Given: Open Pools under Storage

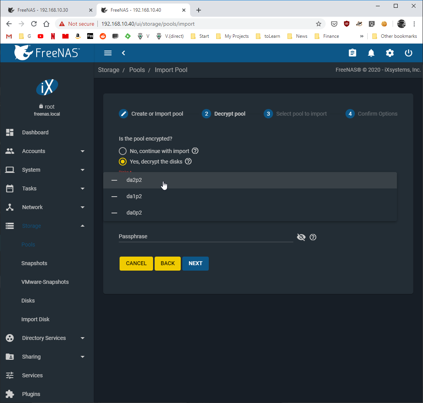Looking at the screenshot, I should (28, 245).
